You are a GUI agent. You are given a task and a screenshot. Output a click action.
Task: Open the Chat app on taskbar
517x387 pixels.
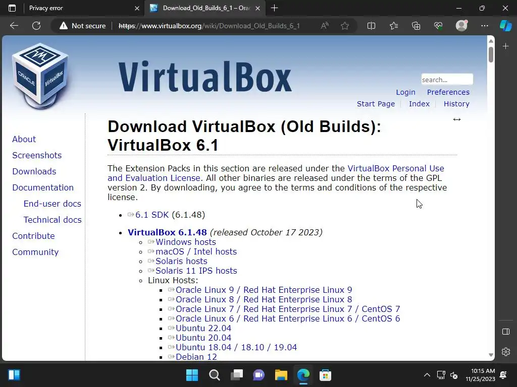tap(259, 375)
